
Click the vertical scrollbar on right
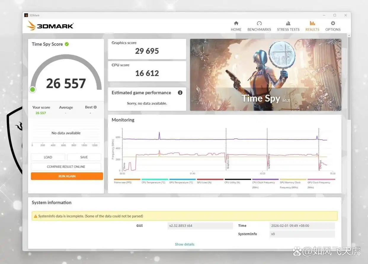click(349, 77)
